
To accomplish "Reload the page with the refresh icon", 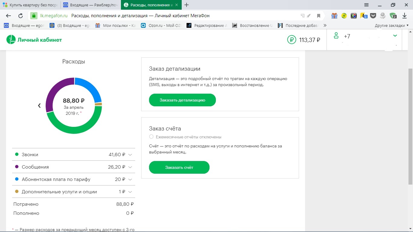I will (21, 16).
